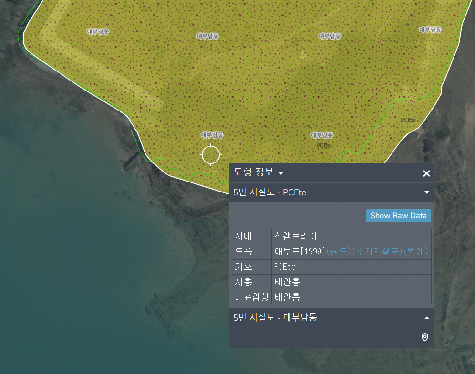Click the 태안층 value in the 지층 row
The height and width of the screenshot is (374, 475).
click(287, 282)
